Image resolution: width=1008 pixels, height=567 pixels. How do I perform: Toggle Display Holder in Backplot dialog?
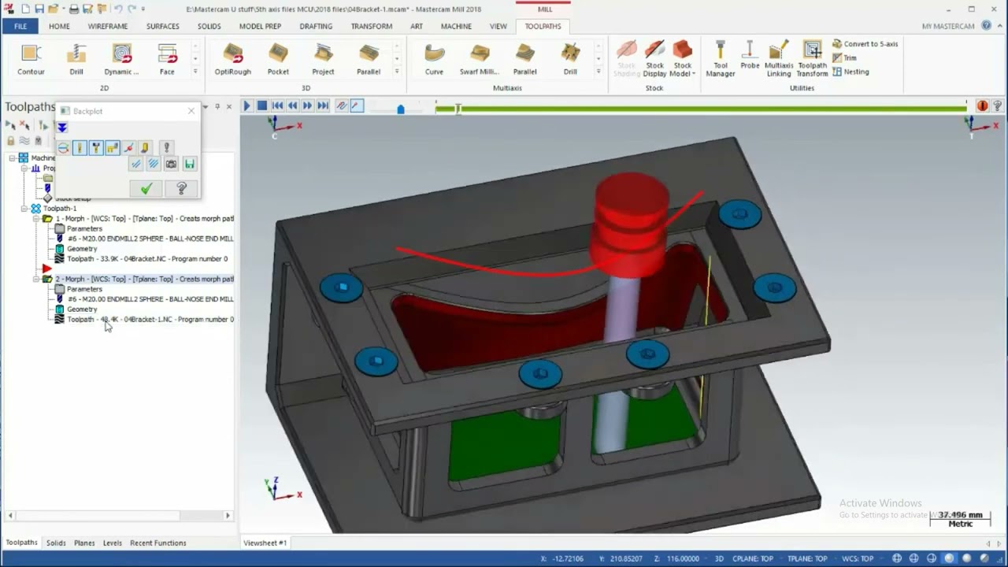(96, 147)
